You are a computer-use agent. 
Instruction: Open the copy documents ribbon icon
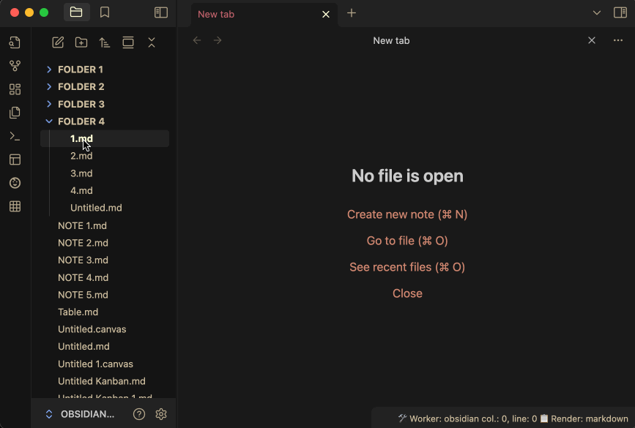click(15, 113)
